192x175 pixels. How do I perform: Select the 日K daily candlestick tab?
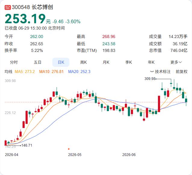pyautogui.click(x=61, y=62)
